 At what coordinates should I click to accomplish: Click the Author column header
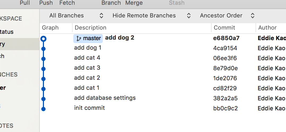click(x=267, y=28)
